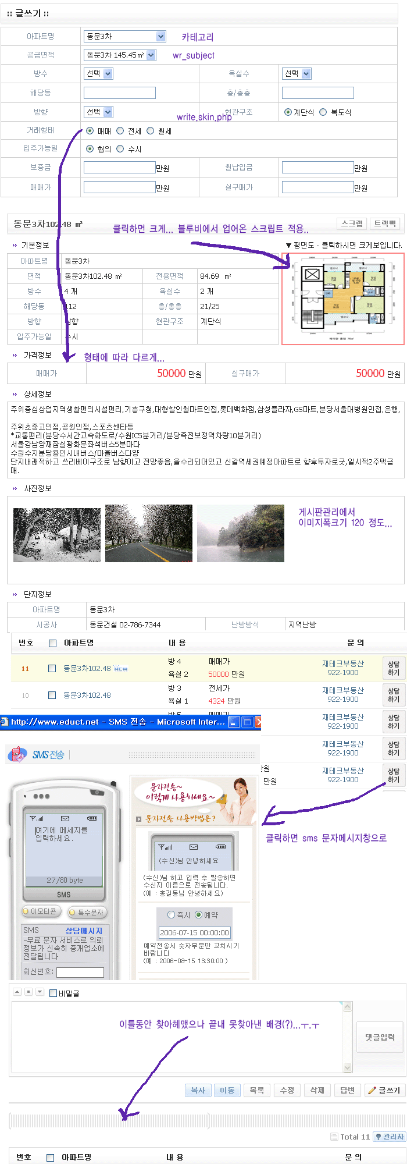407x1164 pixels.
Task: Click the 답변 button
Action: [348, 1090]
